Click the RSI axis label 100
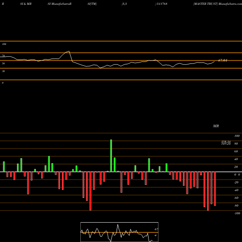 coord(4,44)
